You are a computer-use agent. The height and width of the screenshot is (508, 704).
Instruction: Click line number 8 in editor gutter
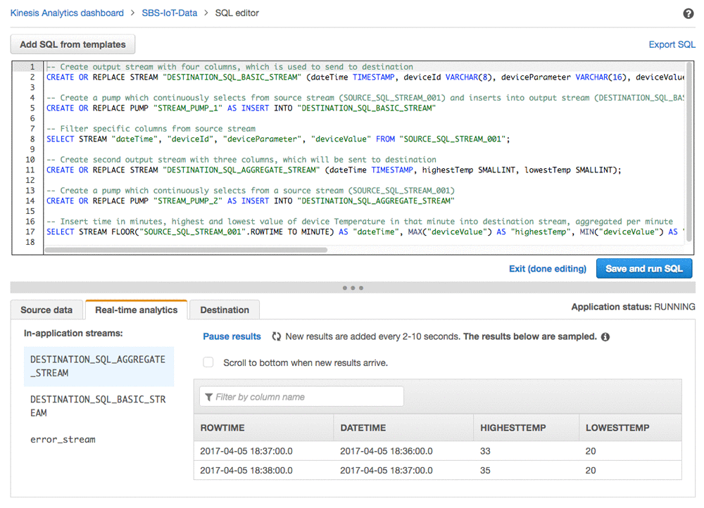tap(32, 139)
